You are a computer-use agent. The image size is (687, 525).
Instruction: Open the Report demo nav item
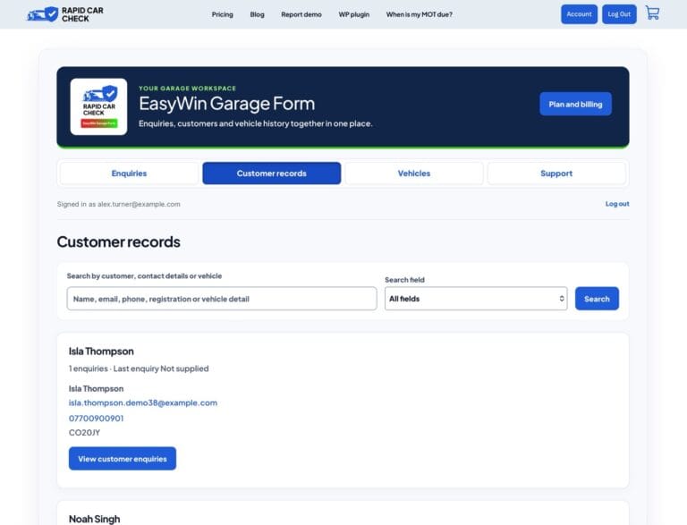pyautogui.click(x=301, y=14)
